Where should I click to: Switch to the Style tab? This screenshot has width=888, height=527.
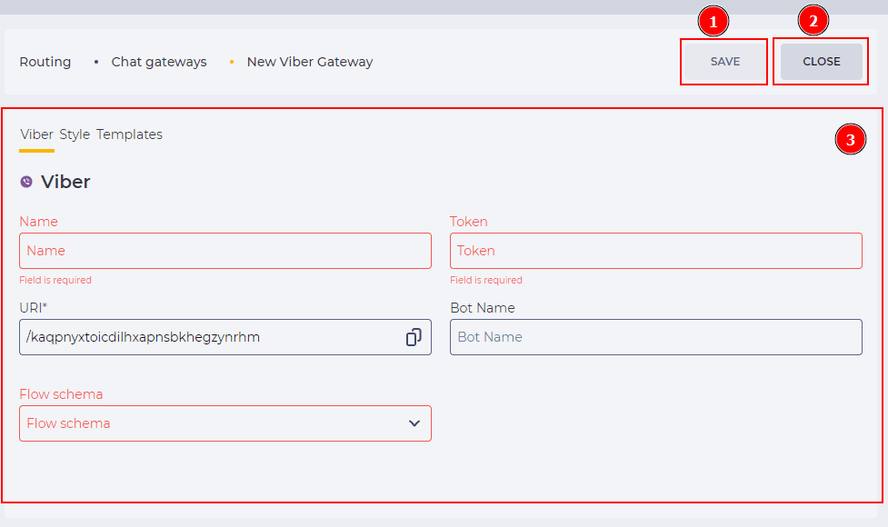(75, 134)
